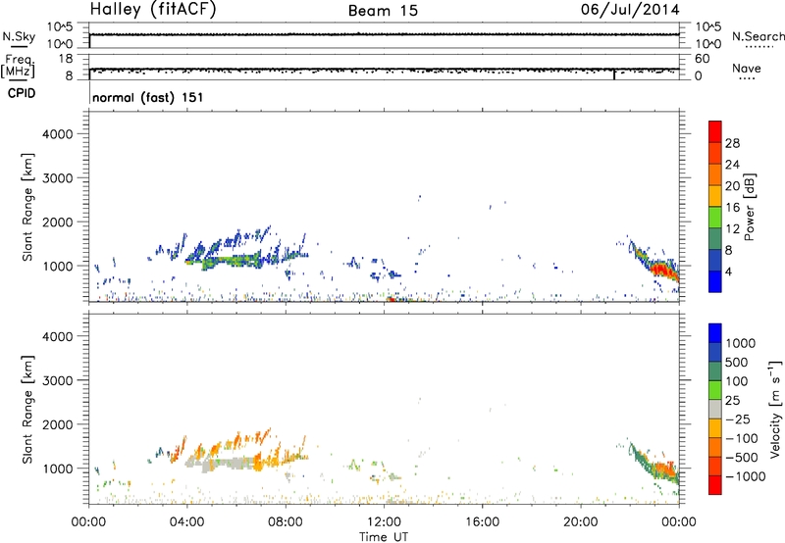Click the '16:00' time tick label

tap(482, 522)
